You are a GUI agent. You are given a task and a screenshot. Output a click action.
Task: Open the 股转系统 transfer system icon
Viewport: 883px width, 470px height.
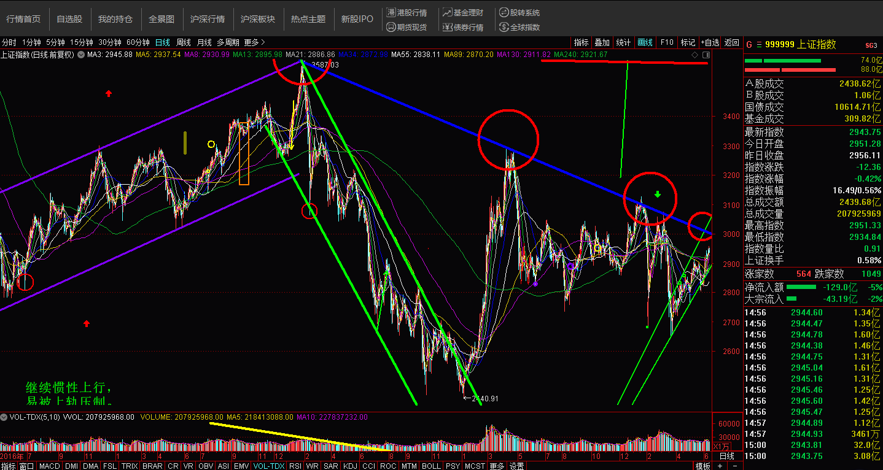[504, 12]
